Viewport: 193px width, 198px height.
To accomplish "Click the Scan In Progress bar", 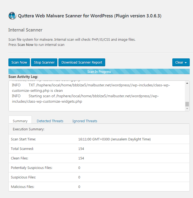I will (x=99, y=72).
